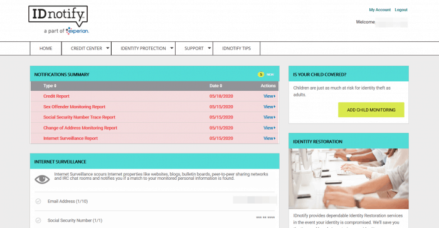Click the Notifications Summary header
The height and width of the screenshot is (228, 439).
pyautogui.click(x=154, y=74)
